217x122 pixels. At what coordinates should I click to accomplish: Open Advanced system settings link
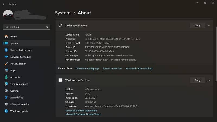[x=139, y=69]
